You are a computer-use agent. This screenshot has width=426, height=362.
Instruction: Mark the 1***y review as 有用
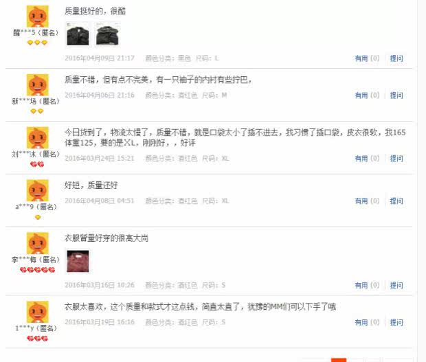pyautogui.click(x=367, y=322)
